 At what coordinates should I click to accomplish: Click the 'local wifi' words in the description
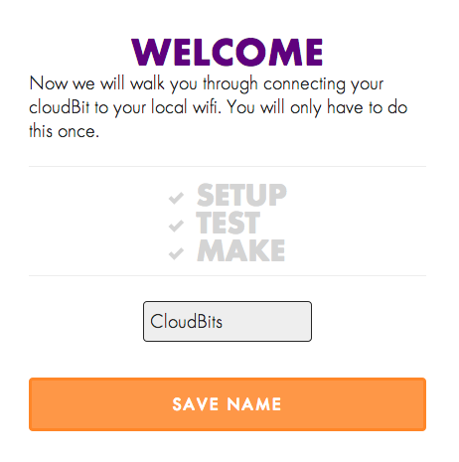pyautogui.click(x=186, y=107)
